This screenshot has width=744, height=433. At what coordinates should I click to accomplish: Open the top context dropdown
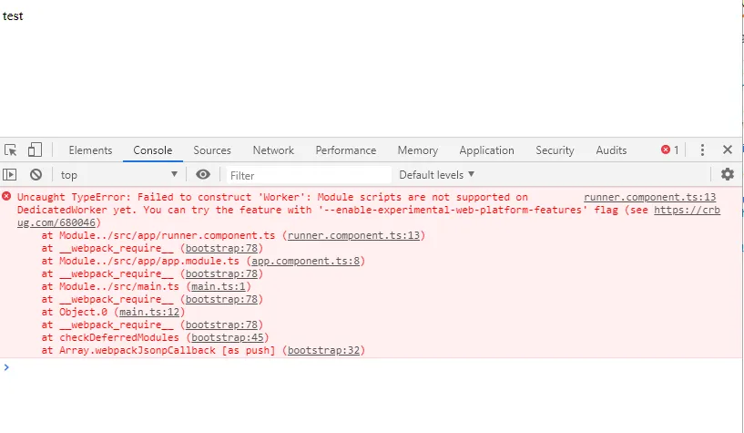point(118,175)
